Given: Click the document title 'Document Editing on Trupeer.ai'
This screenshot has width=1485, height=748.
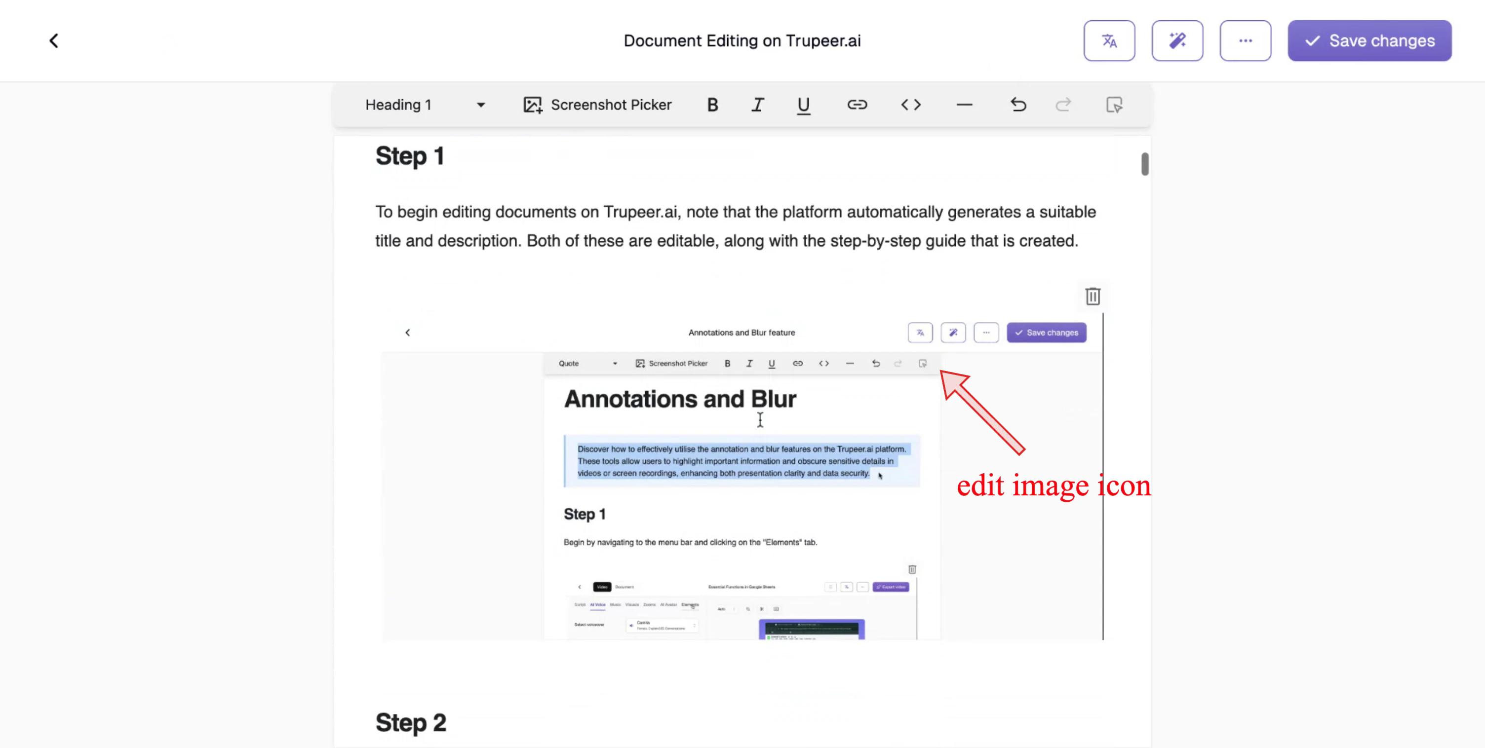Looking at the screenshot, I should tap(742, 40).
